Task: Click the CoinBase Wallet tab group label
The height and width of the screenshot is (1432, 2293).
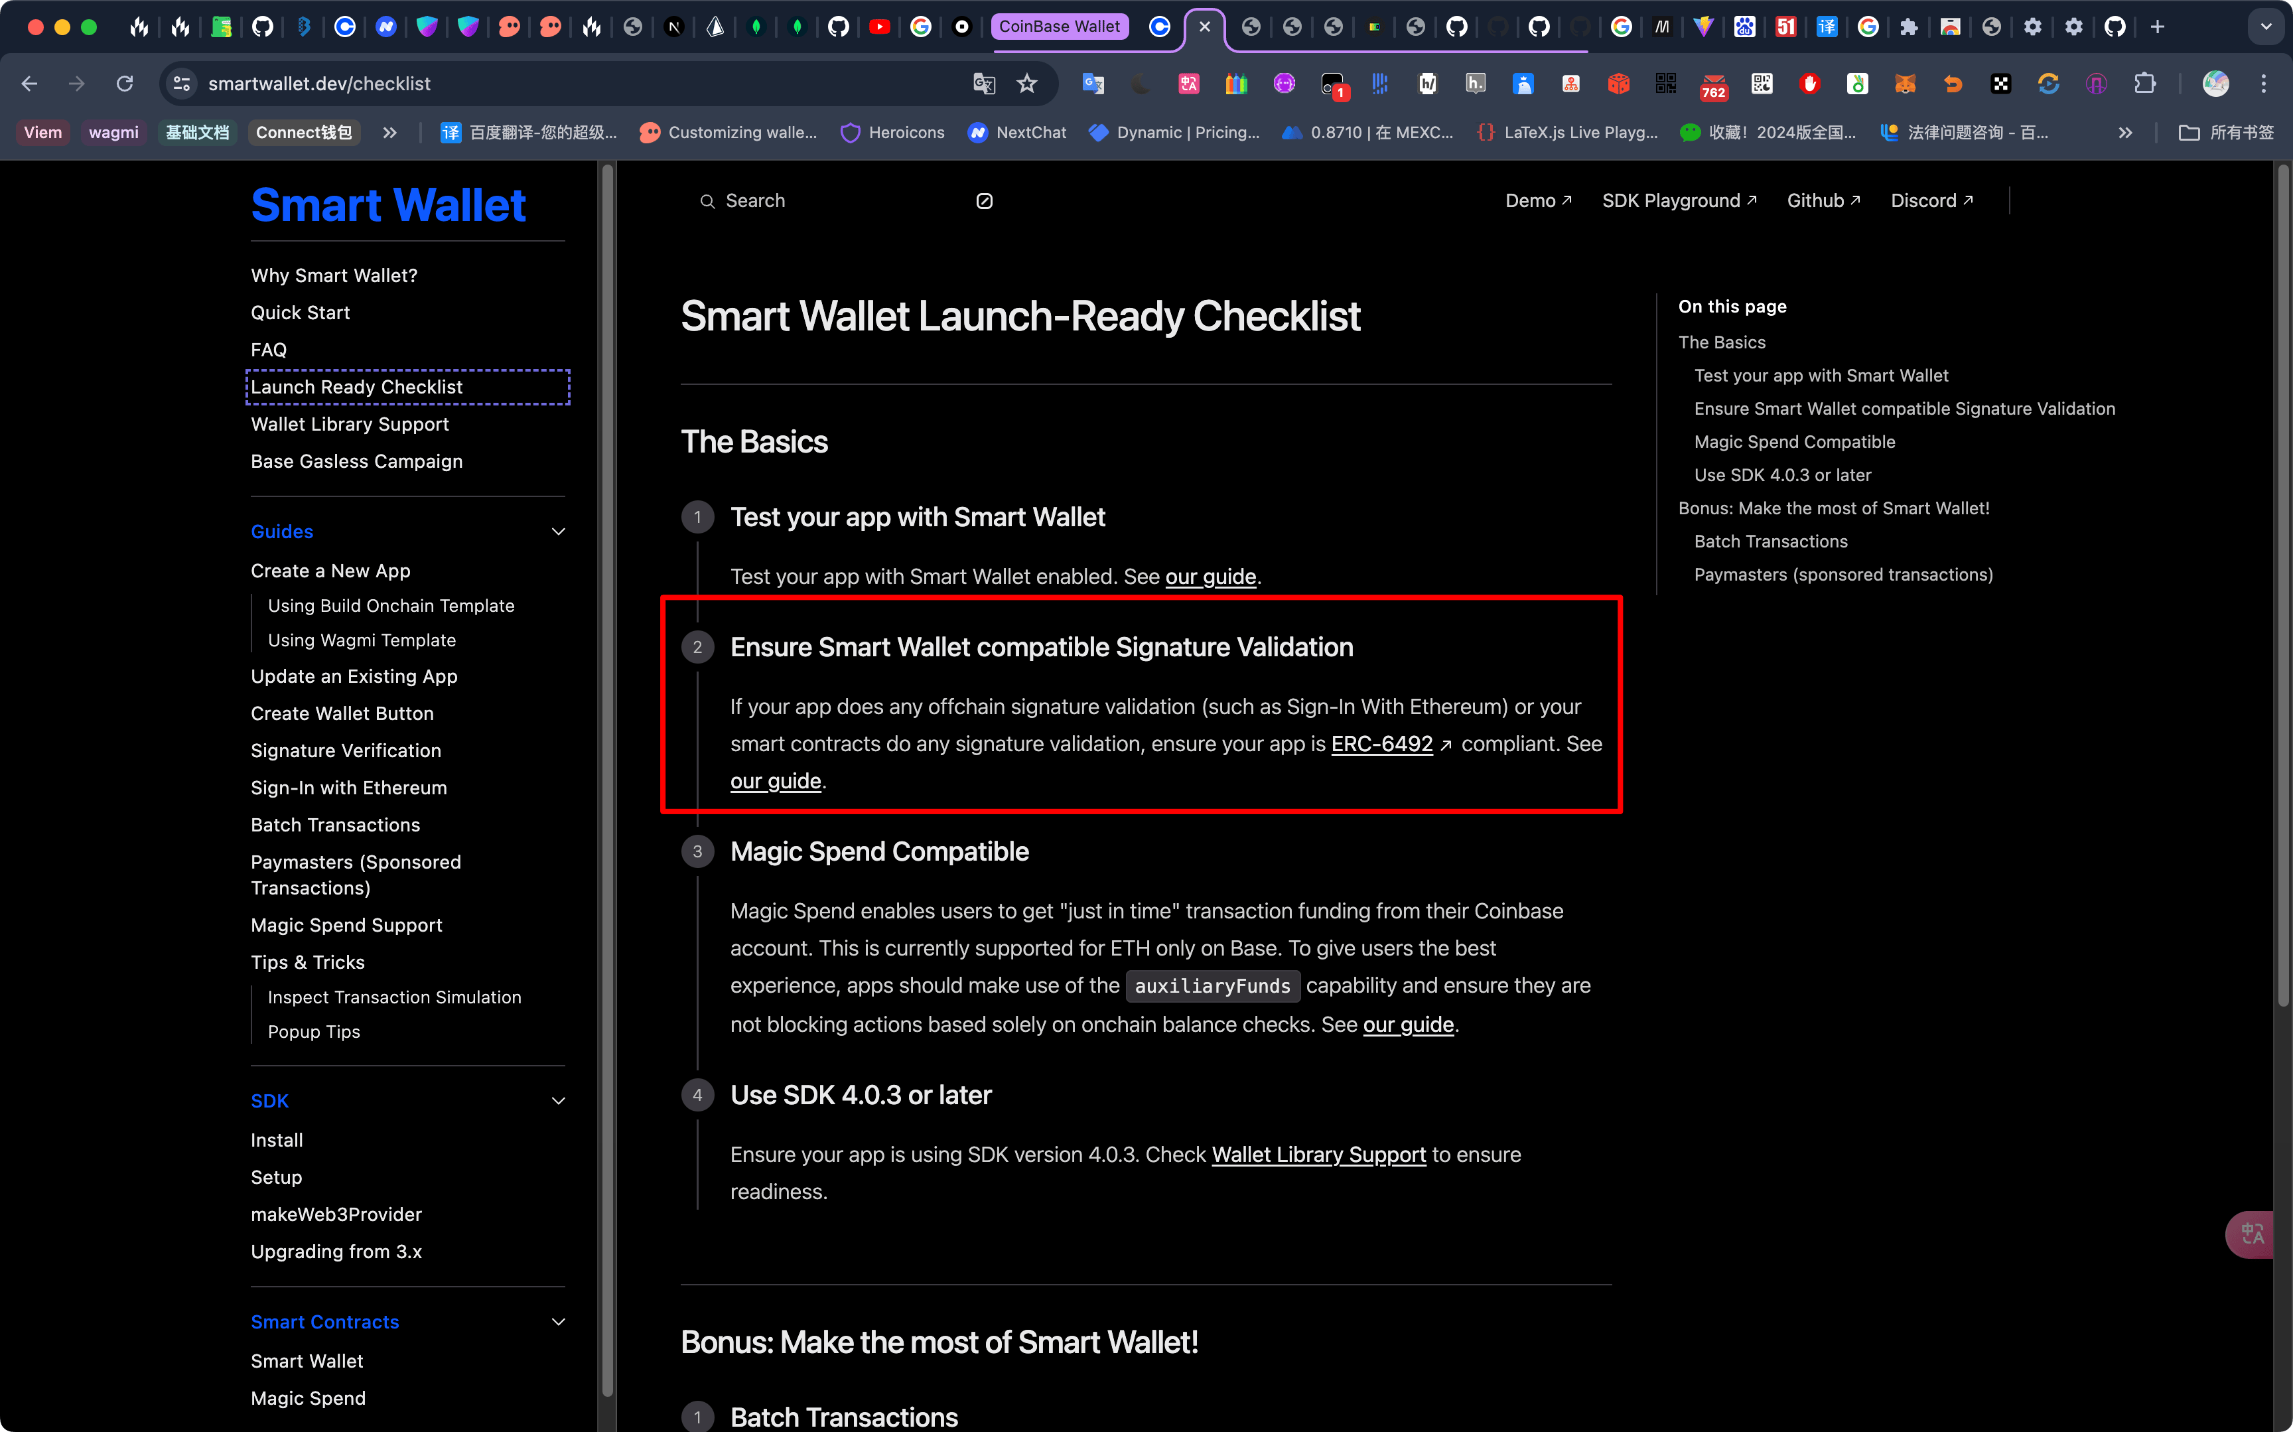Action: [1060, 27]
